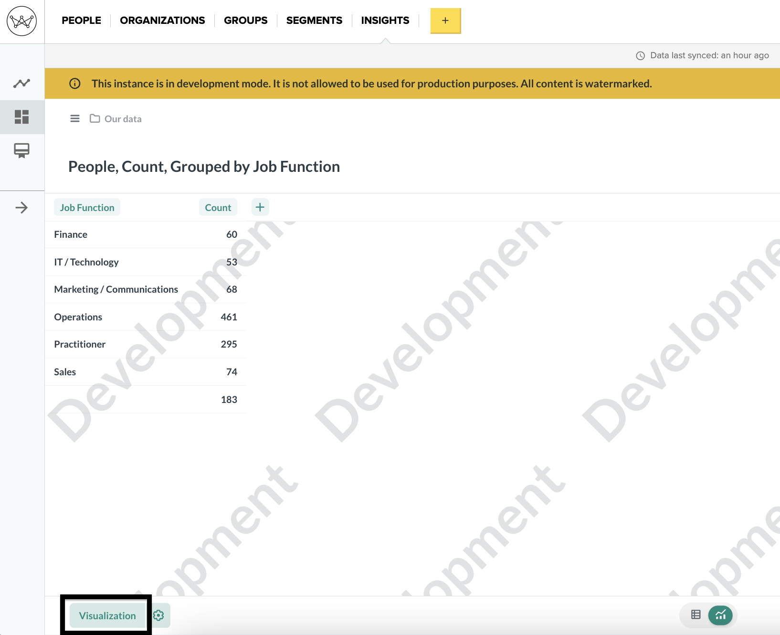The height and width of the screenshot is (635, 780).
Task: Open the dashboards grid sidebar icon
Action: [x=21, y=117]
